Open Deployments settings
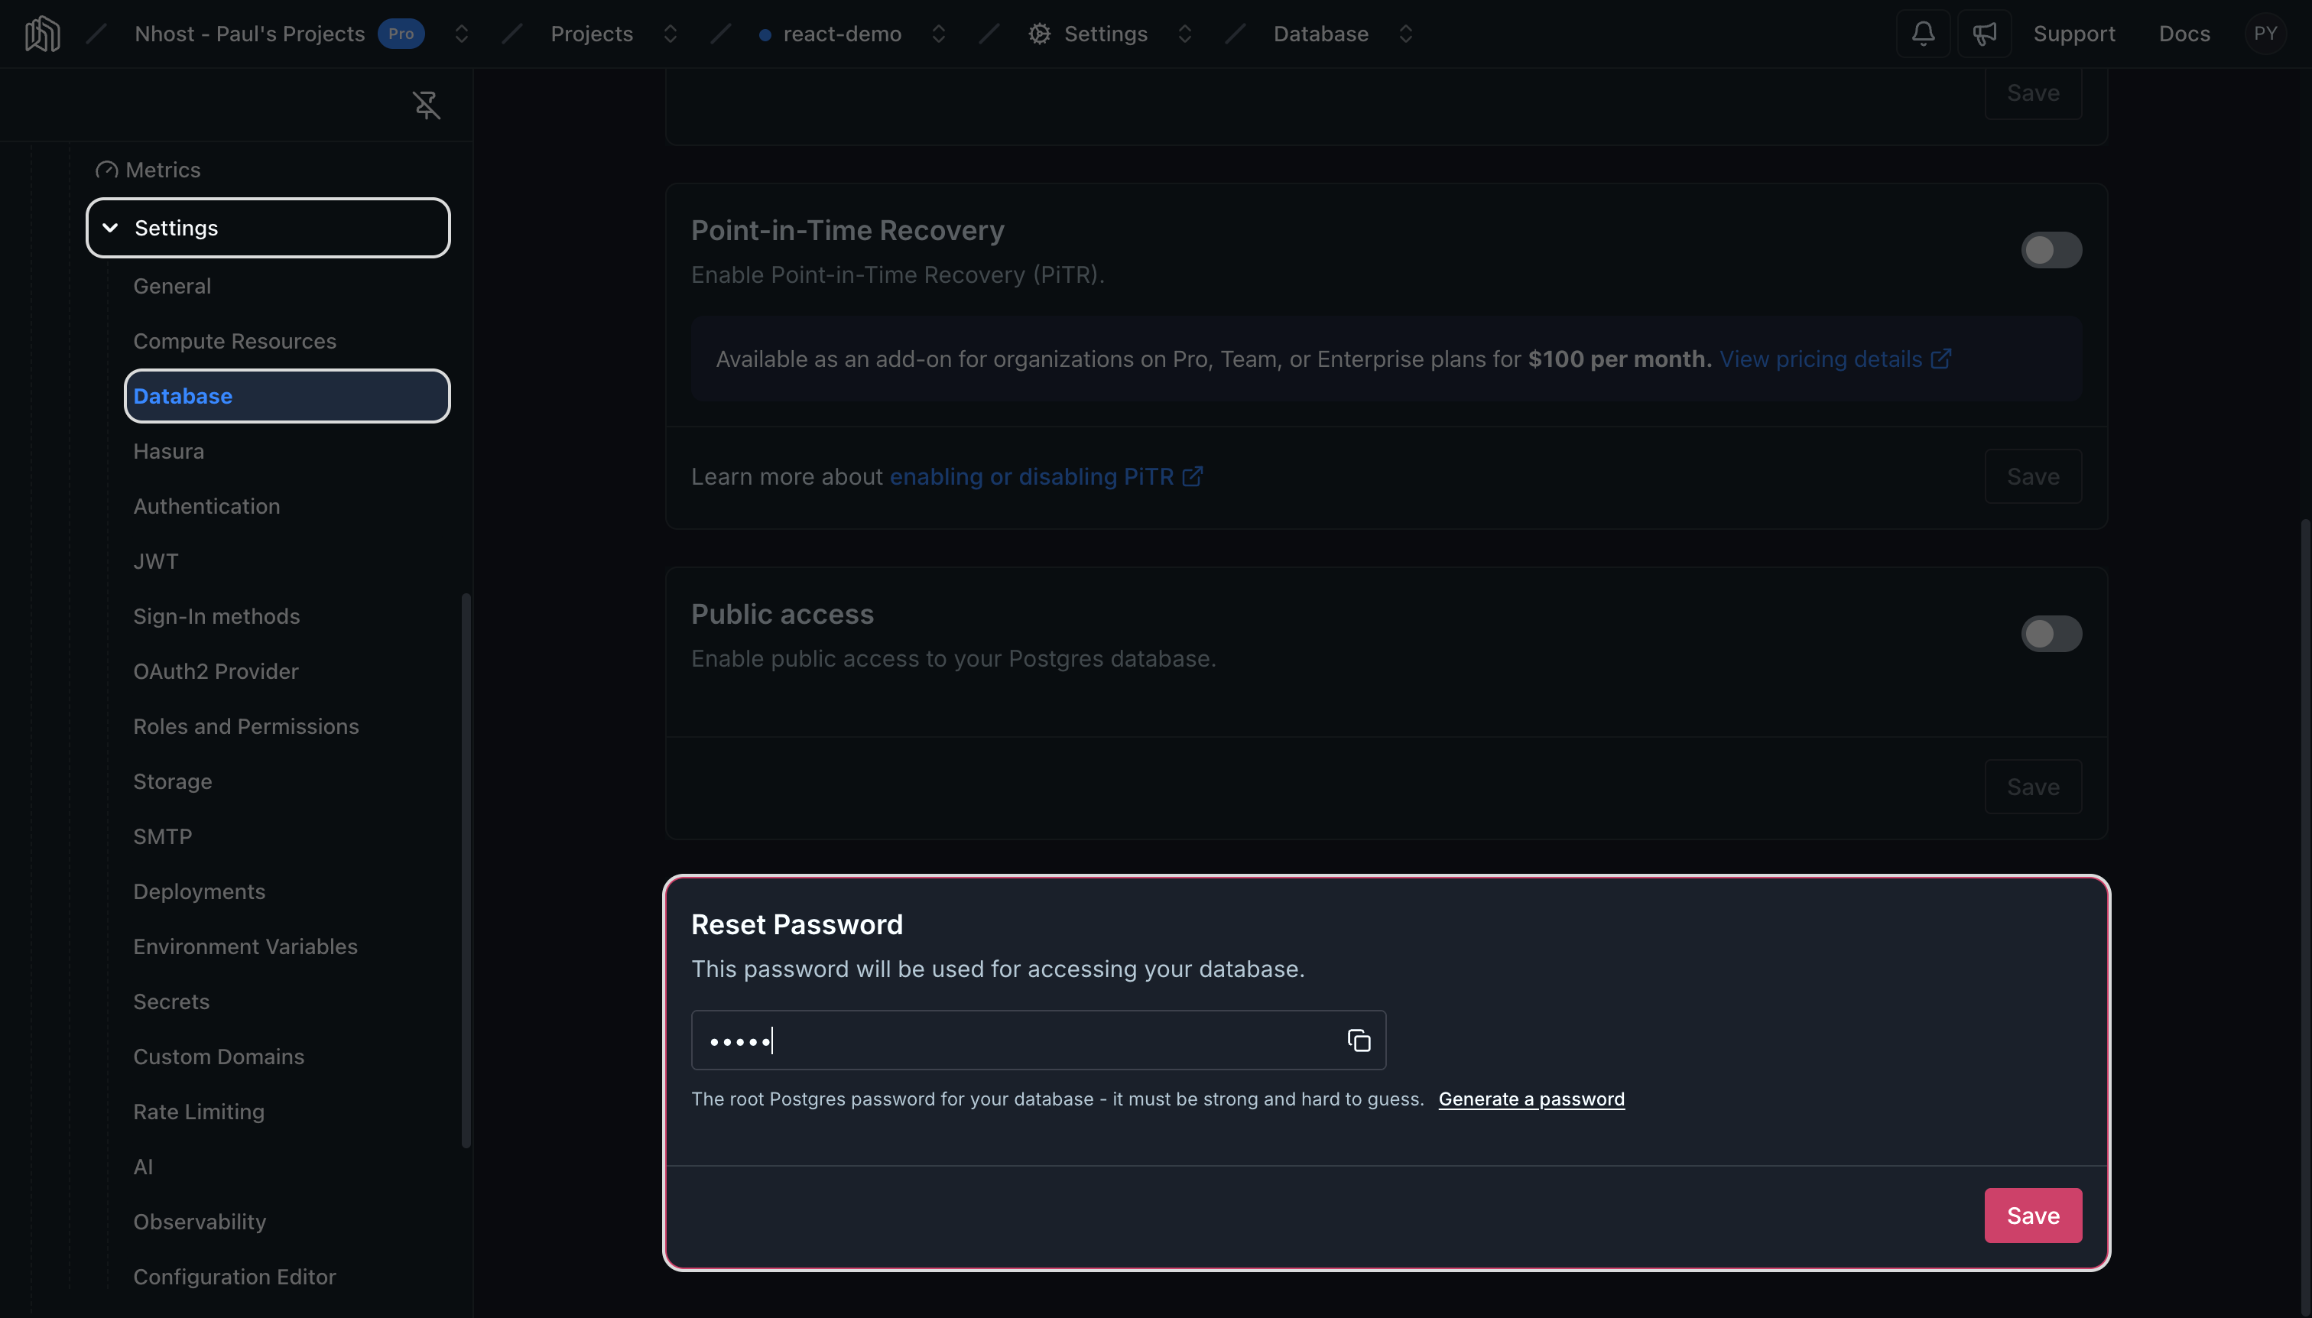The image size is (2312, 1318). click(199, 892)
